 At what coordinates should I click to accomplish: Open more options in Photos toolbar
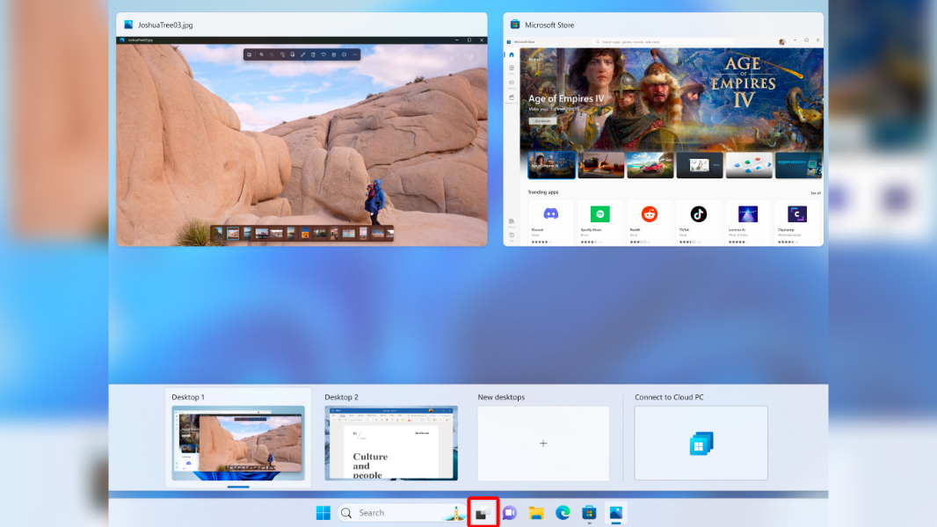tap(354, 54)
